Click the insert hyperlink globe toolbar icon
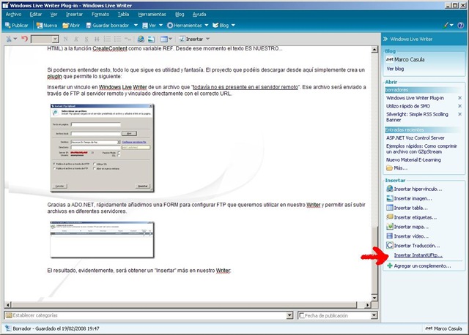469x335 pixels. pyautogui.click(x=141, y=39)
